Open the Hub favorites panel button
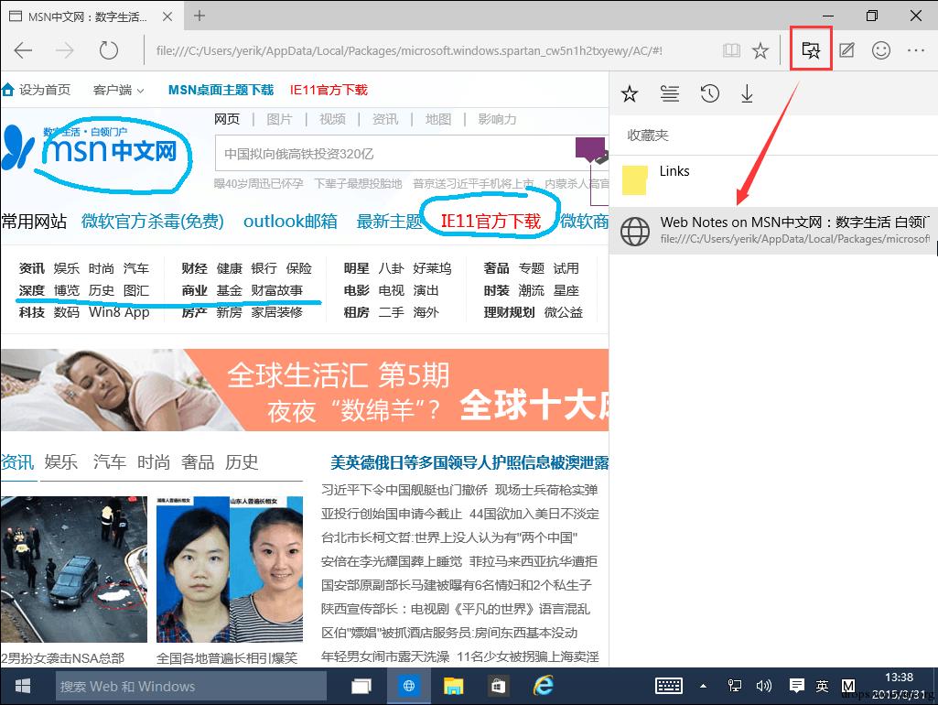This screenshot has height=705, width=938. point(811,49)
